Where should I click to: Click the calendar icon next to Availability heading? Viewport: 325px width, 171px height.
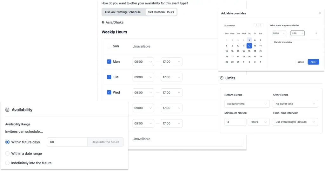(7, 110)
